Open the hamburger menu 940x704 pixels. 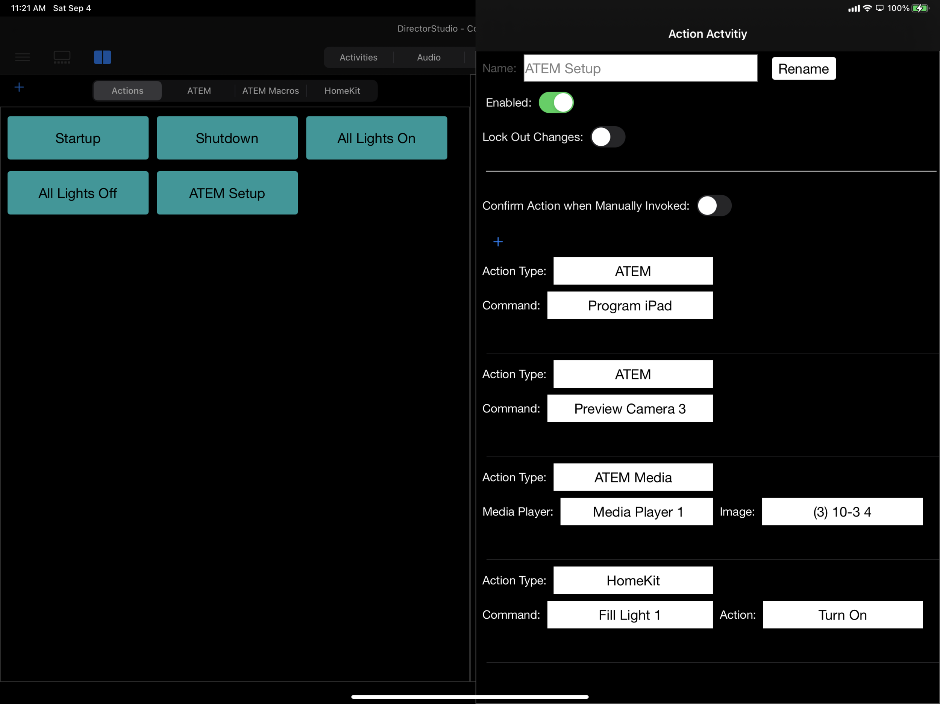(x=22, y=57)
